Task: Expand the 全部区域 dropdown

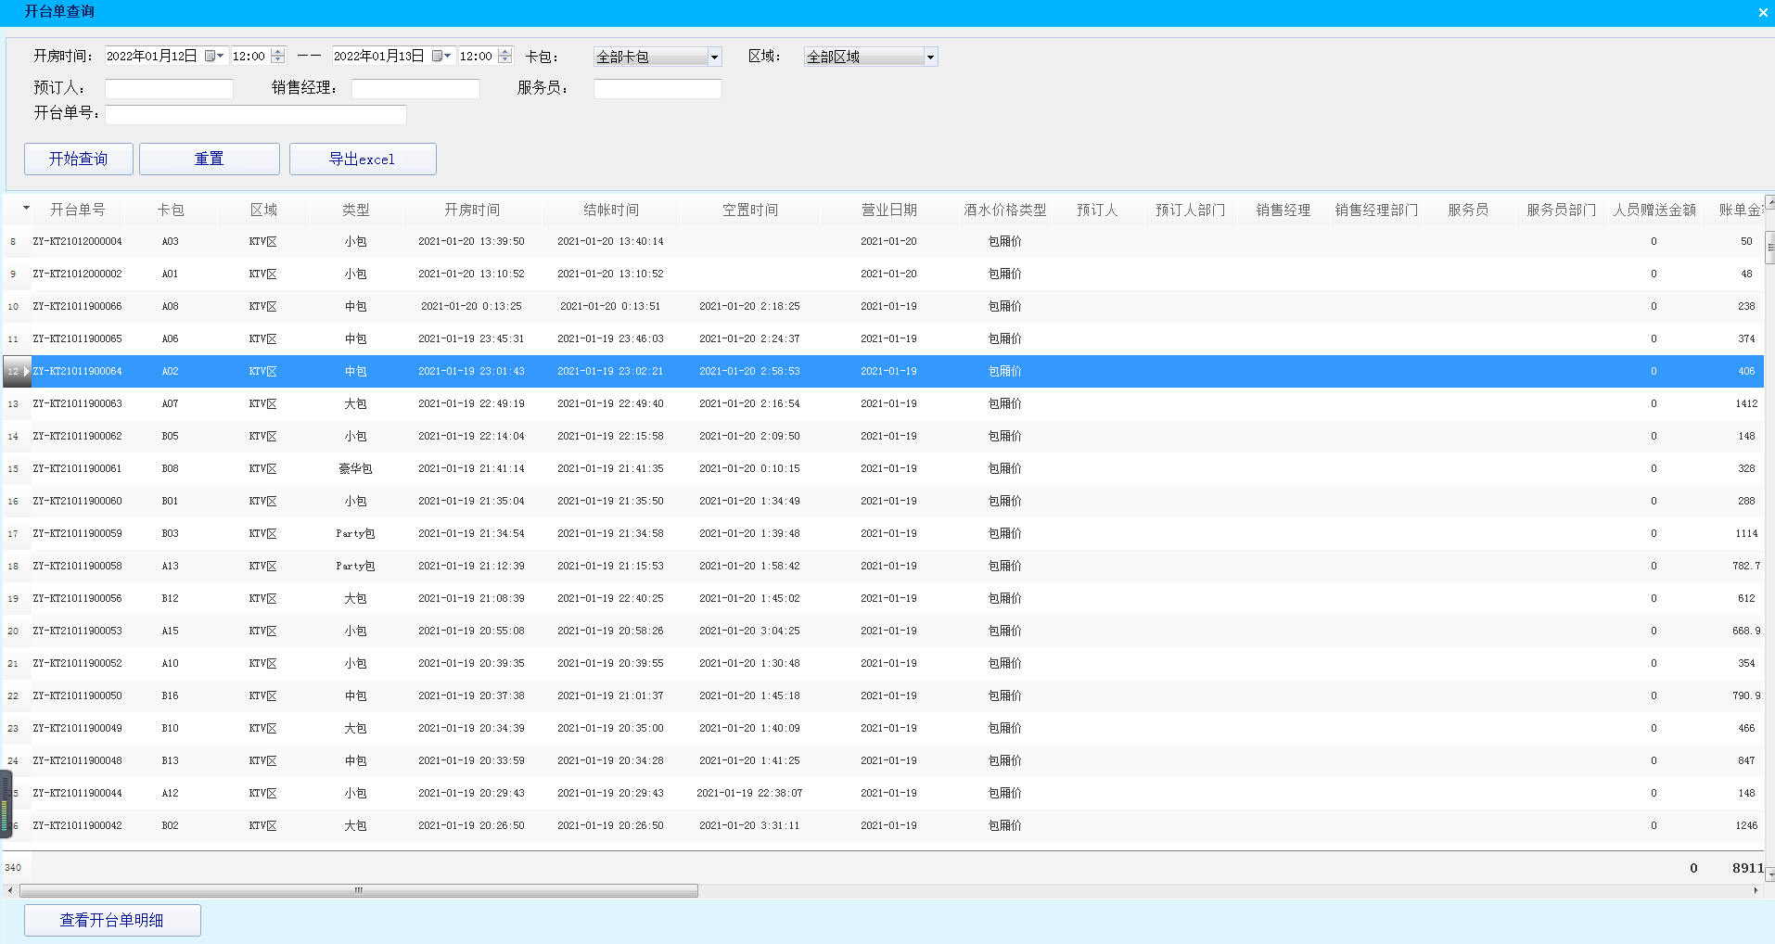Action: 930,57
